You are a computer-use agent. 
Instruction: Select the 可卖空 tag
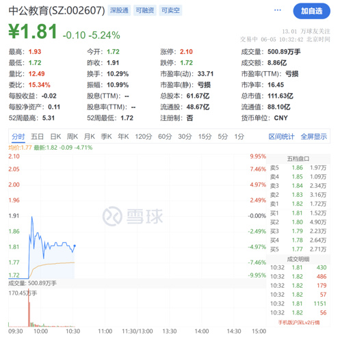tap(170, 10)
